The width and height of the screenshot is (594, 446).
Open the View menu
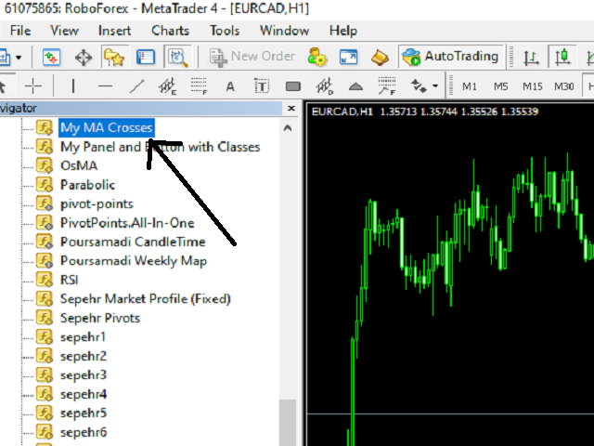click(64, 31)
